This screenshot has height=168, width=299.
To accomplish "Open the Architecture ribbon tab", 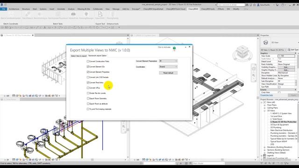I will [x=14, y=9].
